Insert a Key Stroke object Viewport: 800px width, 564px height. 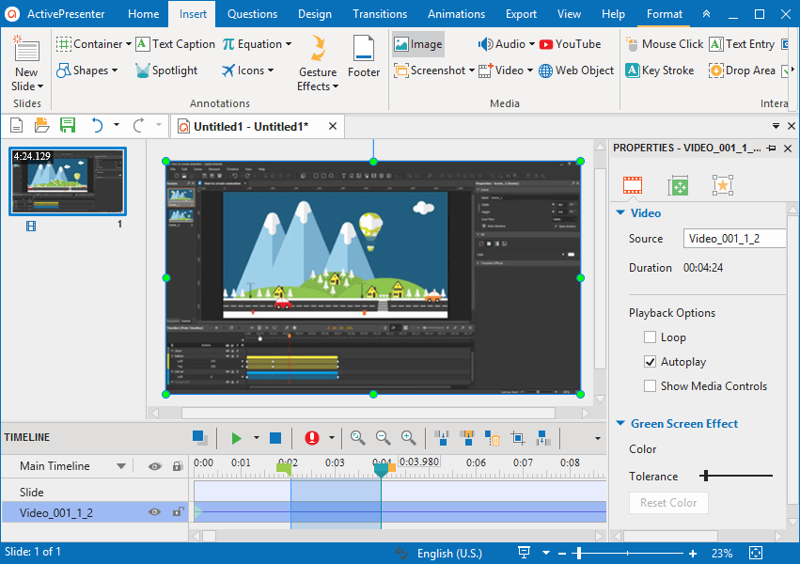tap(661, 70)
